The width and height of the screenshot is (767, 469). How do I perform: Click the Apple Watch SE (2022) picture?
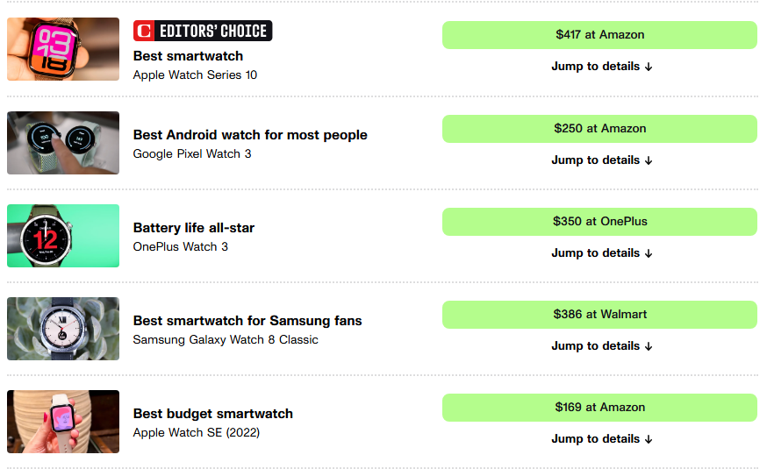coord(63,422)
